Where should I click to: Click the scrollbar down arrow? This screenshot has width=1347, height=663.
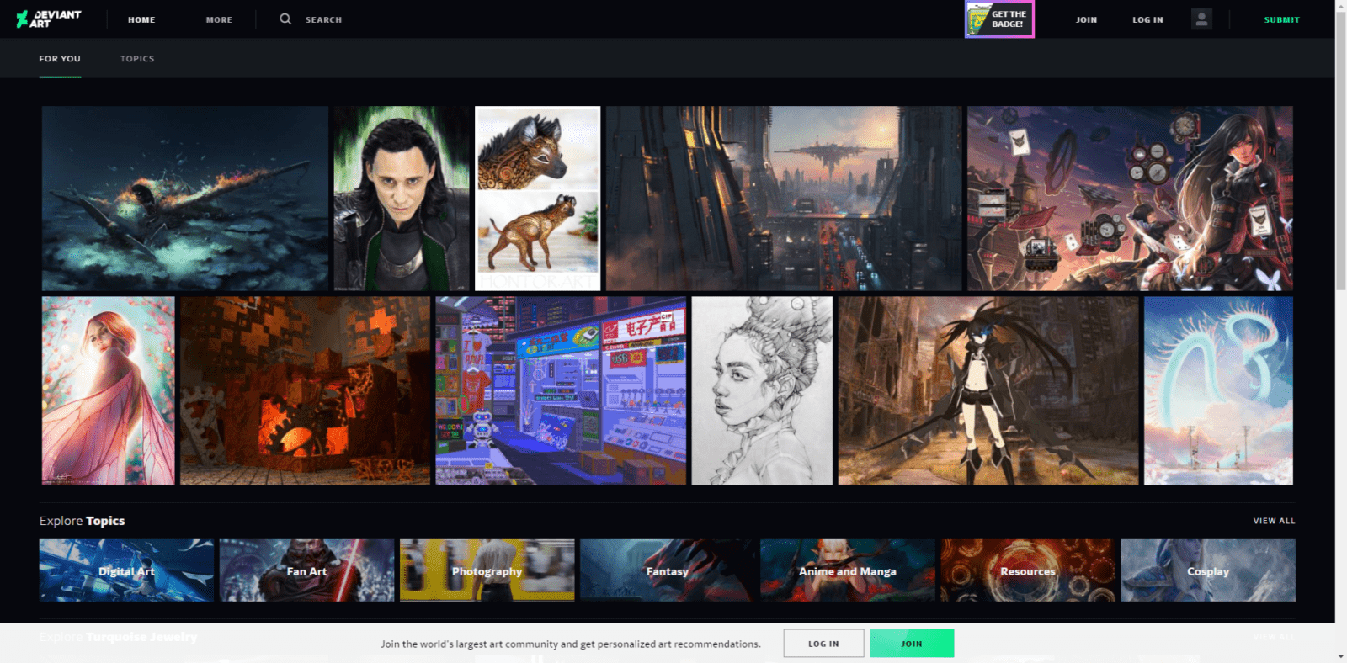[x=1341, y=656]
